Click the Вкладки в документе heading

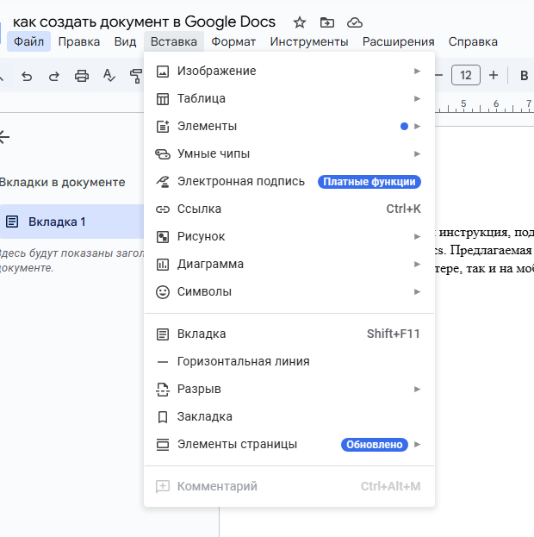[x=62, y=182]
